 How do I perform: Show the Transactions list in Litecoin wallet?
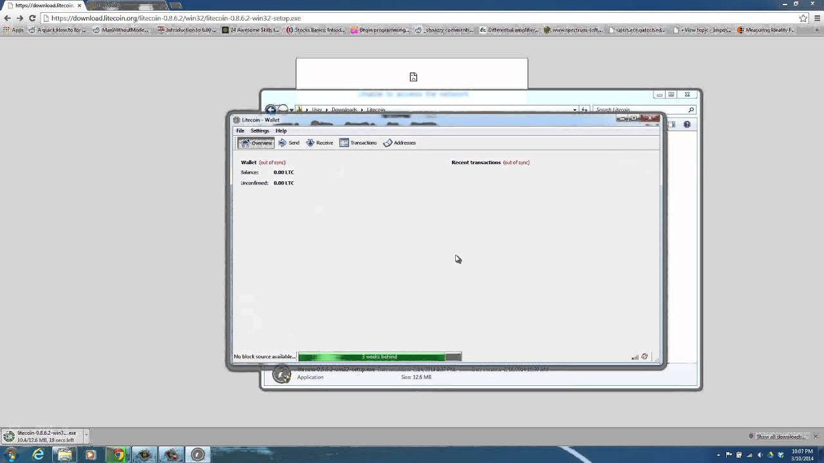pos(358,143)
